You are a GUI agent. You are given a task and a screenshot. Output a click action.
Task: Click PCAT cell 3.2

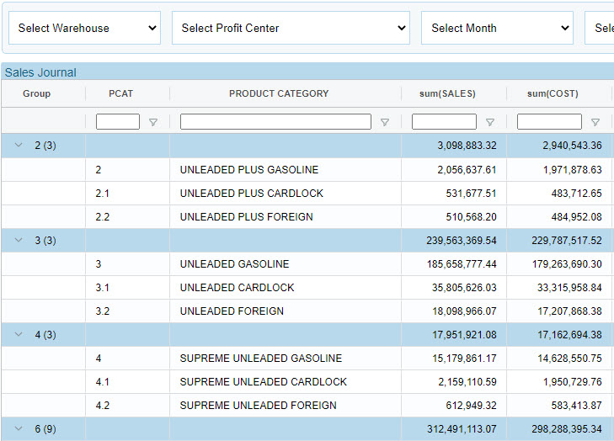[102, 311]
